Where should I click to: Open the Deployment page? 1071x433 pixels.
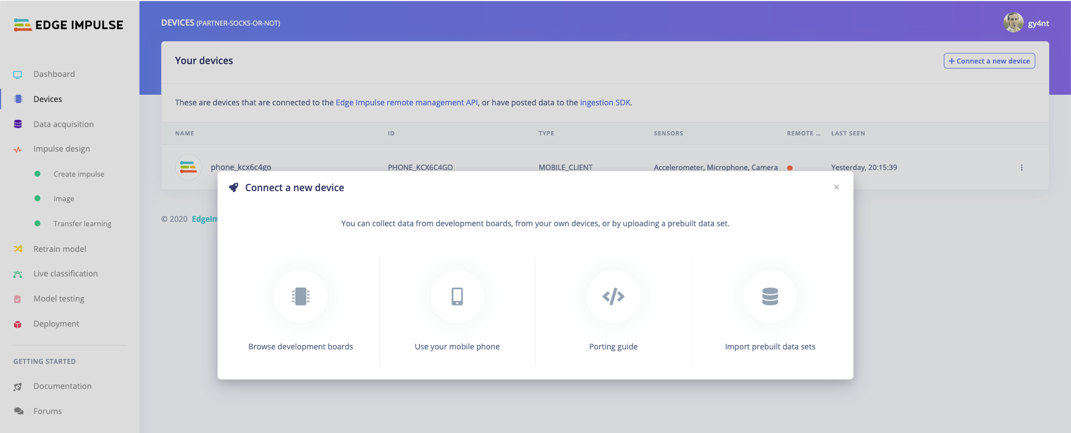click(x=56, y=324)
